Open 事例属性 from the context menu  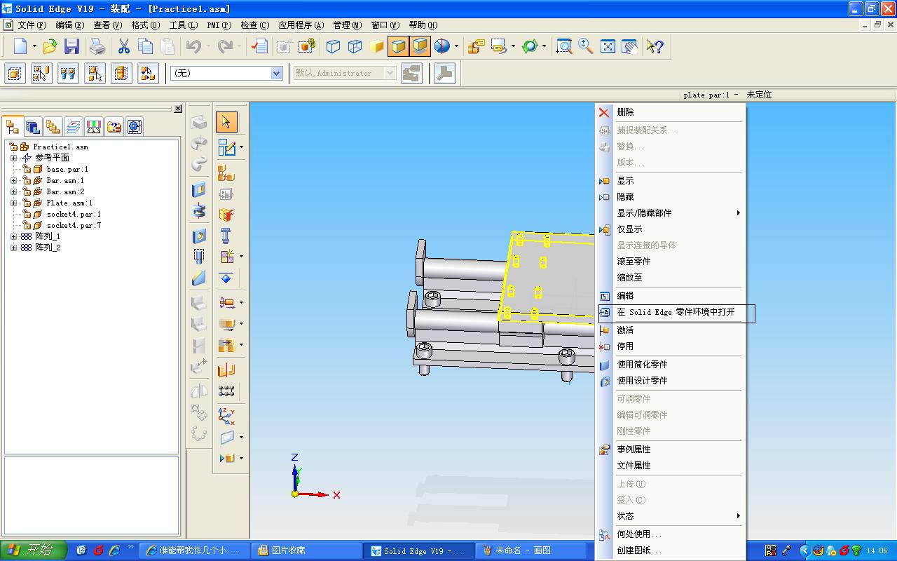coord(671,450)
